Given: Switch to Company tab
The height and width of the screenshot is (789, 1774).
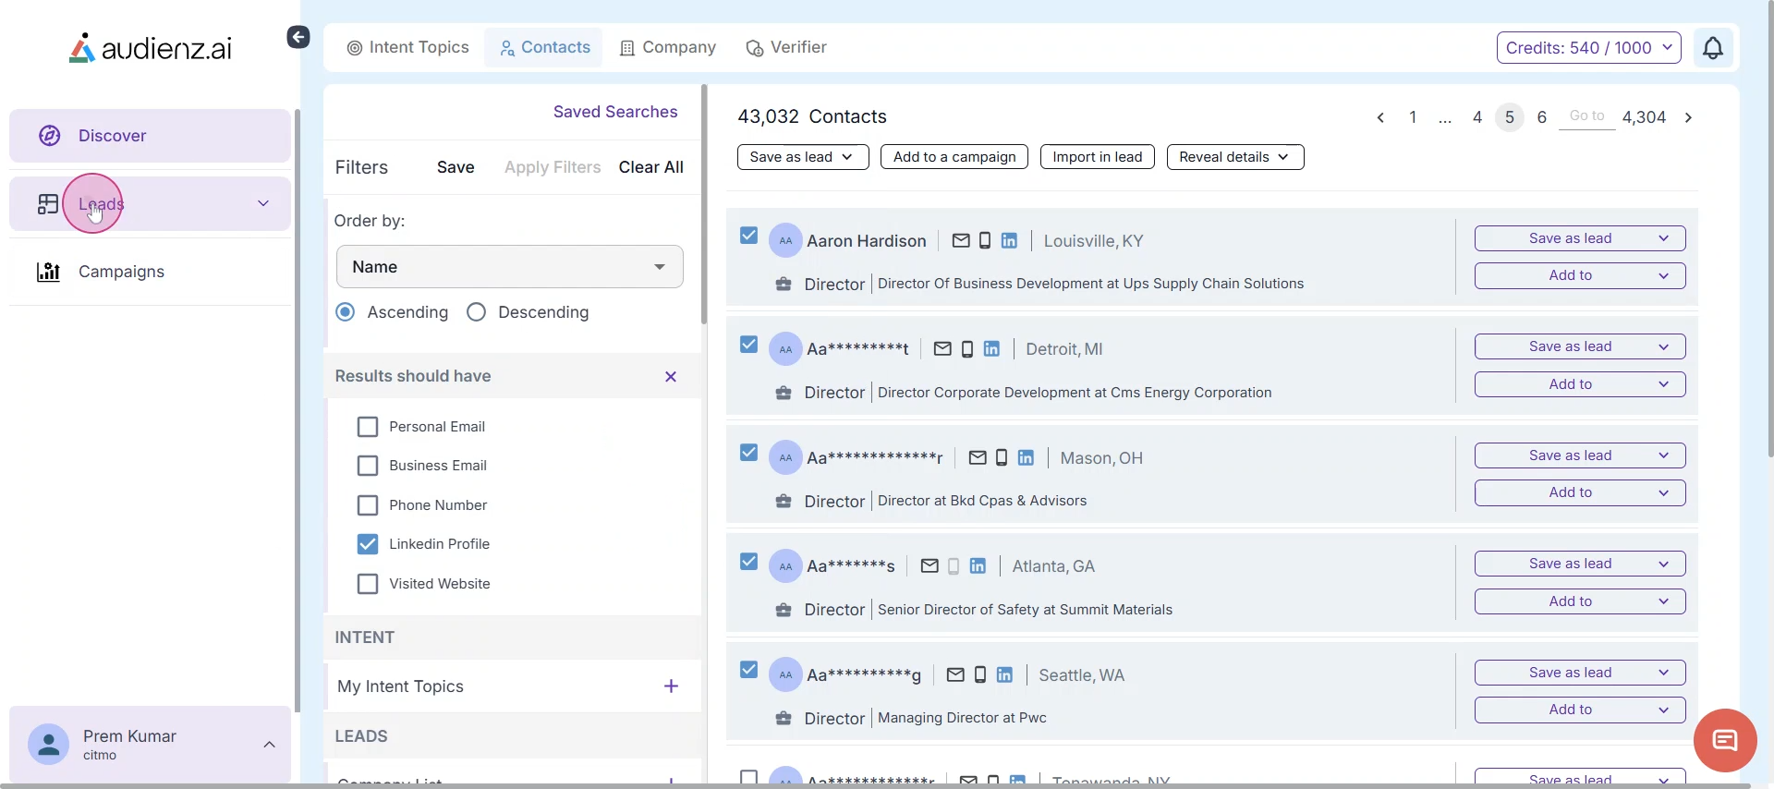Looking at the screenshot, I should pos(668,47).
